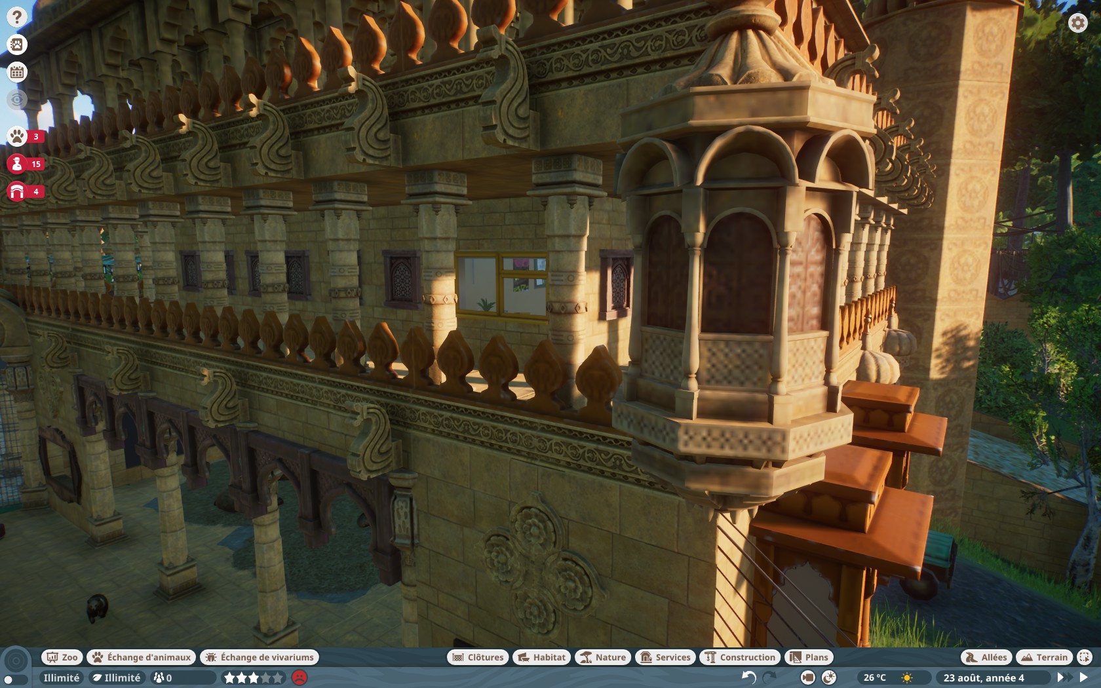Open the camera mode icon
1101x688 pixels.
[x=808, y=678]
